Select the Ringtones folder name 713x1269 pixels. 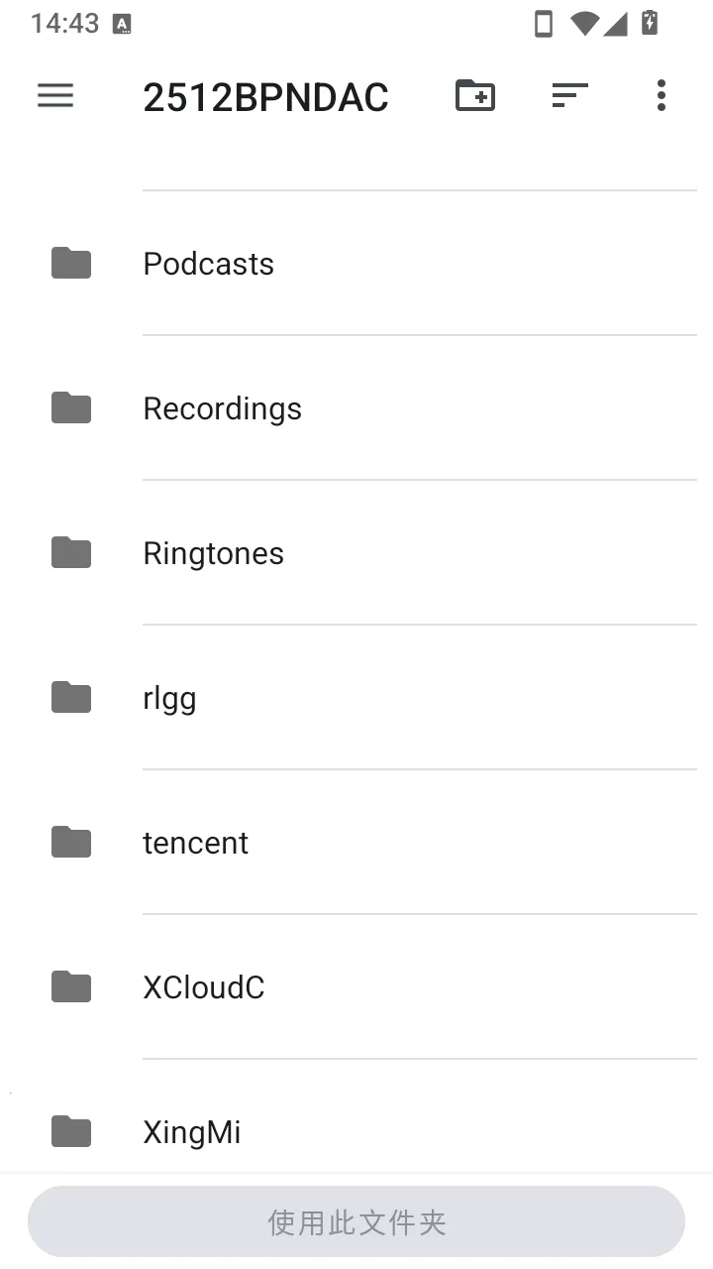pyautogui.click(x=213, y=553)
